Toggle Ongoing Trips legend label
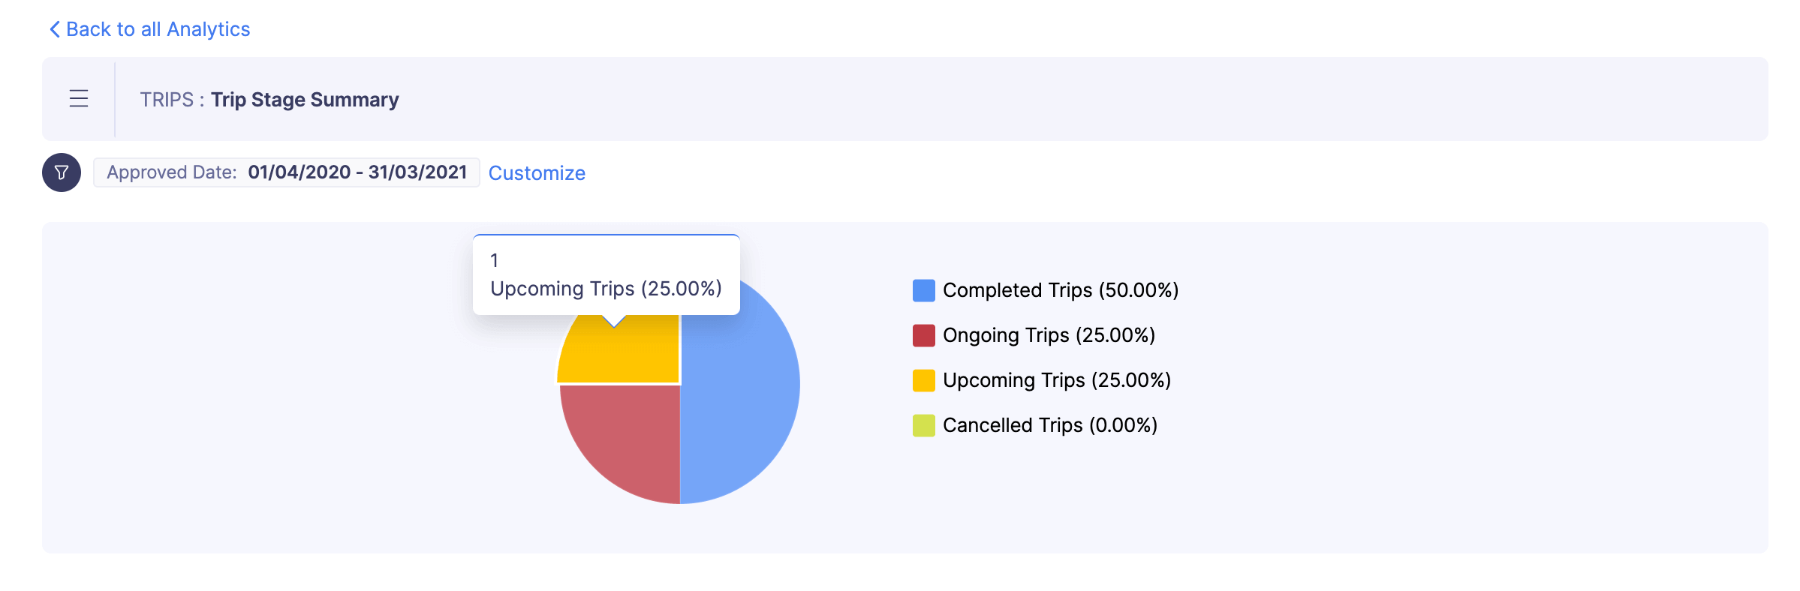This screenshot has width=1800, height=591. click(1049, 335)
